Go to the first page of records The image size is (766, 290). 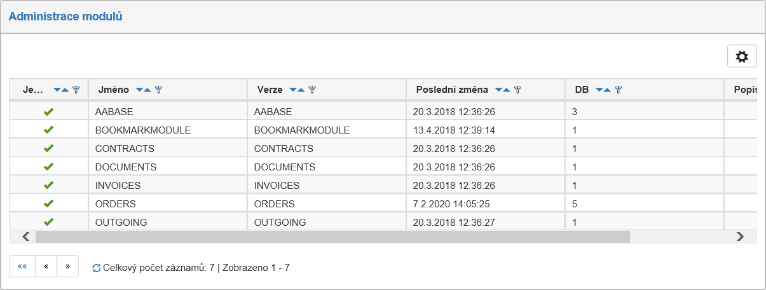(22, 267)
